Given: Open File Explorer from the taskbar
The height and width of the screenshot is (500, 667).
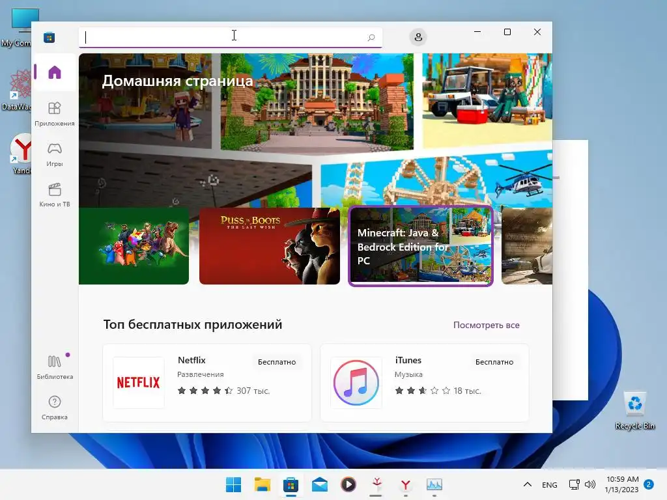Looking at the screenshot, I should (x=262, y=484).
